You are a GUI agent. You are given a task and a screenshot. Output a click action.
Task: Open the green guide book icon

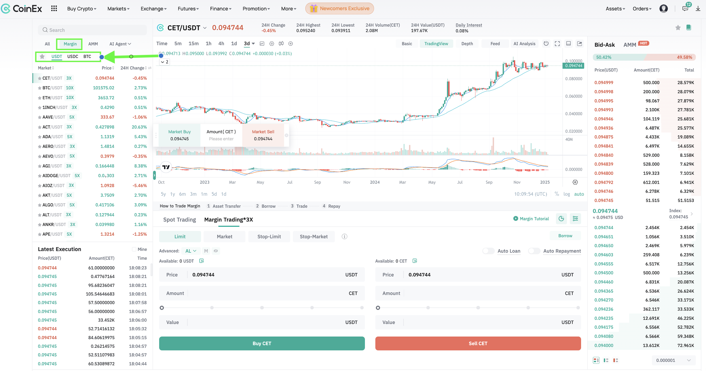(x=689, y=27)
